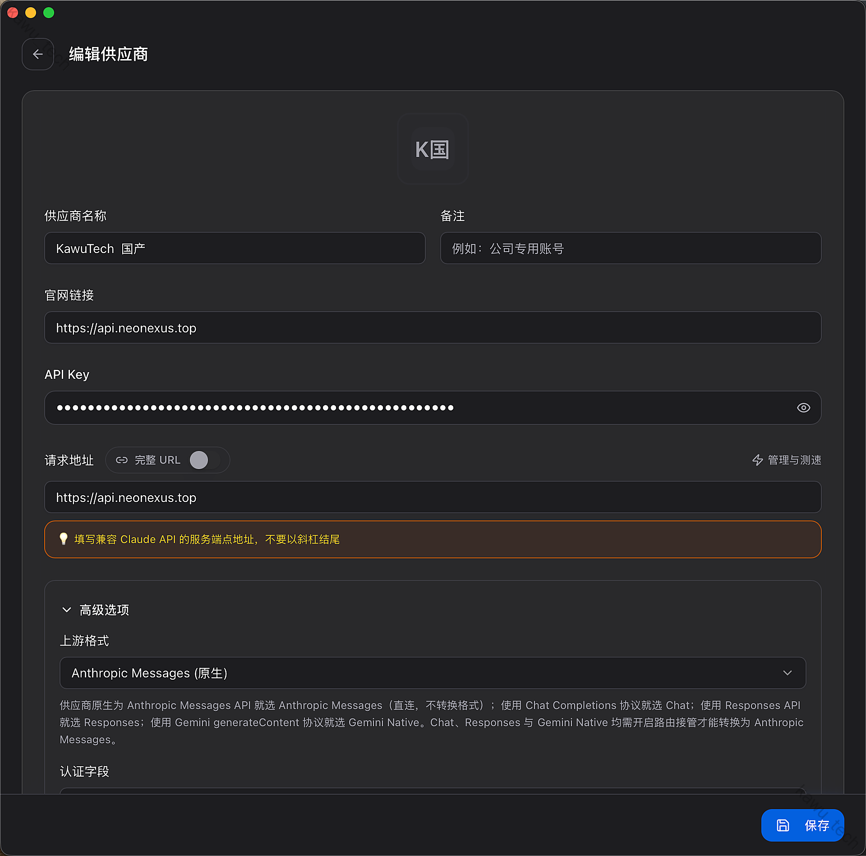Click the 备注 input field
The width and height of the screenshot is (866, 856).
(x=631, y=248)
